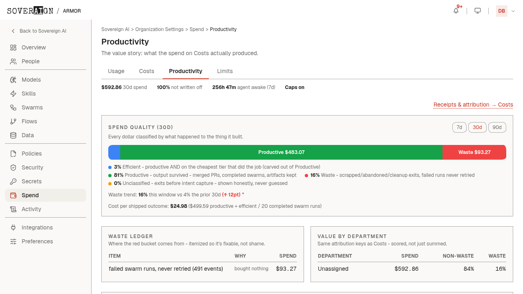The width and height of the screenshot is (523, 294).
Task: Click $592.86 in Value by Department
Action: point(406,269)
